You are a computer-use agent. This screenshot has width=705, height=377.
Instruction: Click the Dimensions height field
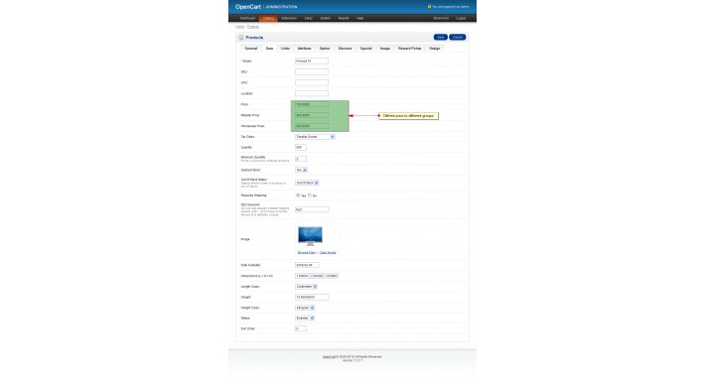[332, 276]
